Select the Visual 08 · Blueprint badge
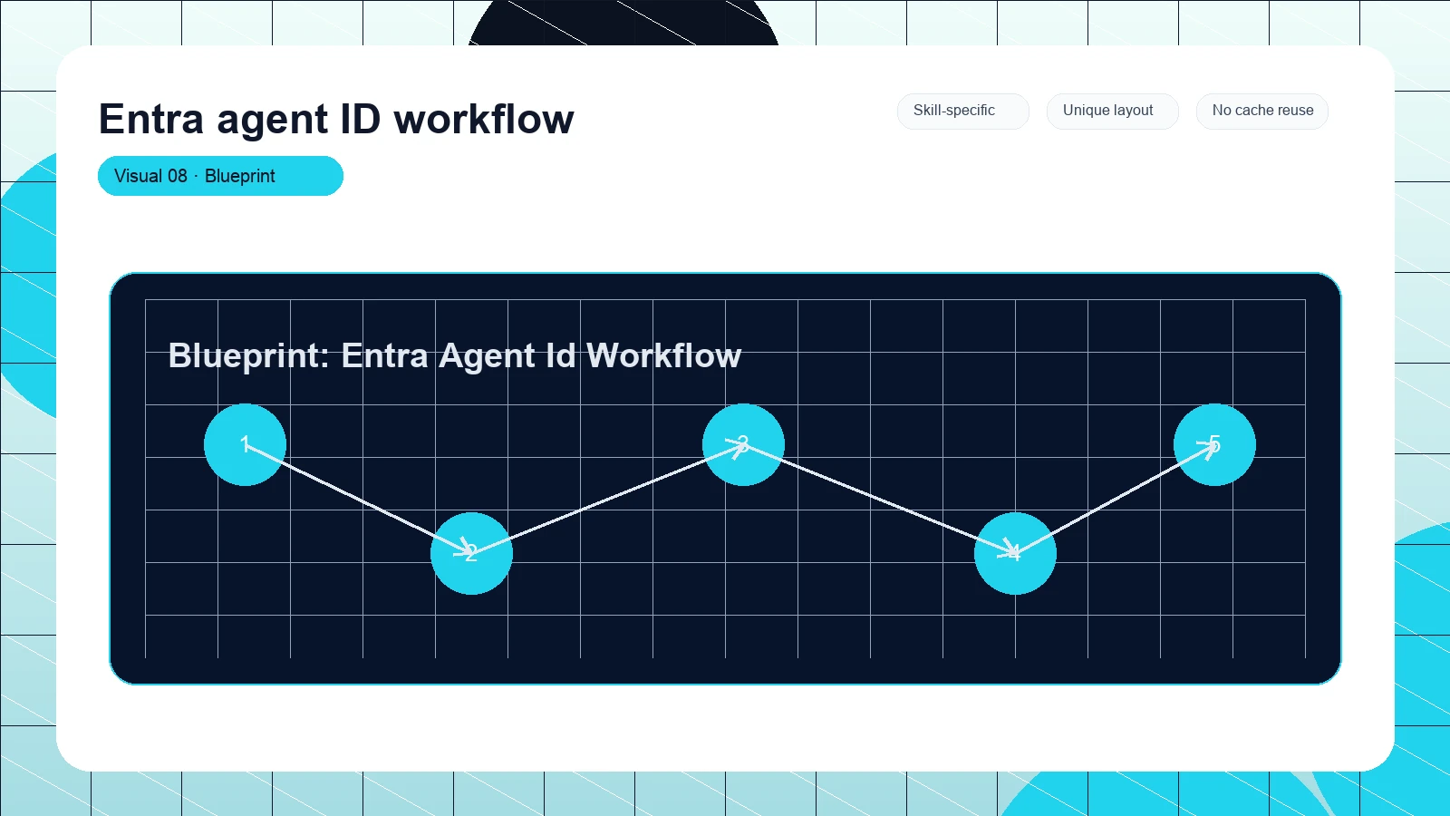Viewport: 1450px width, 816px height. 220,176
